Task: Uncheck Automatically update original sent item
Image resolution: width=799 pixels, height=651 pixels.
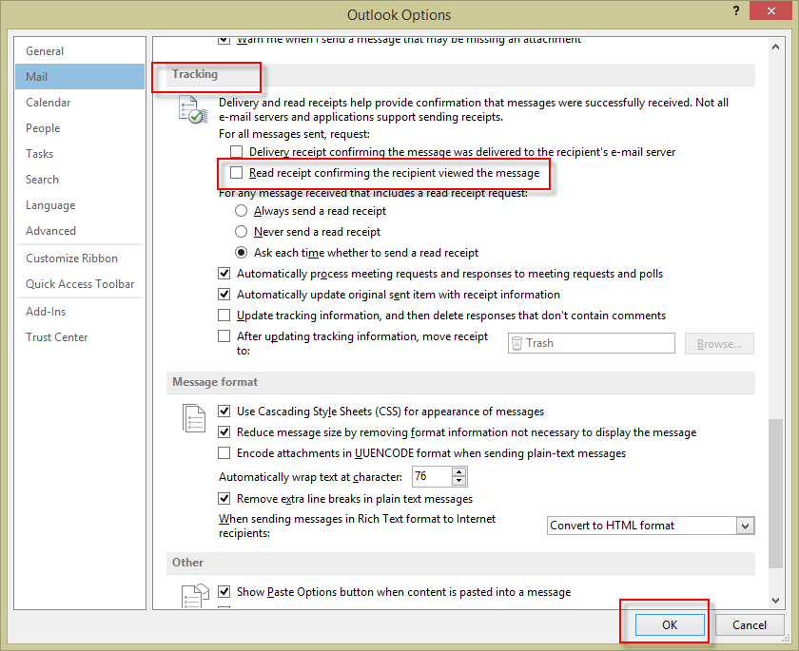Action: 224,295
